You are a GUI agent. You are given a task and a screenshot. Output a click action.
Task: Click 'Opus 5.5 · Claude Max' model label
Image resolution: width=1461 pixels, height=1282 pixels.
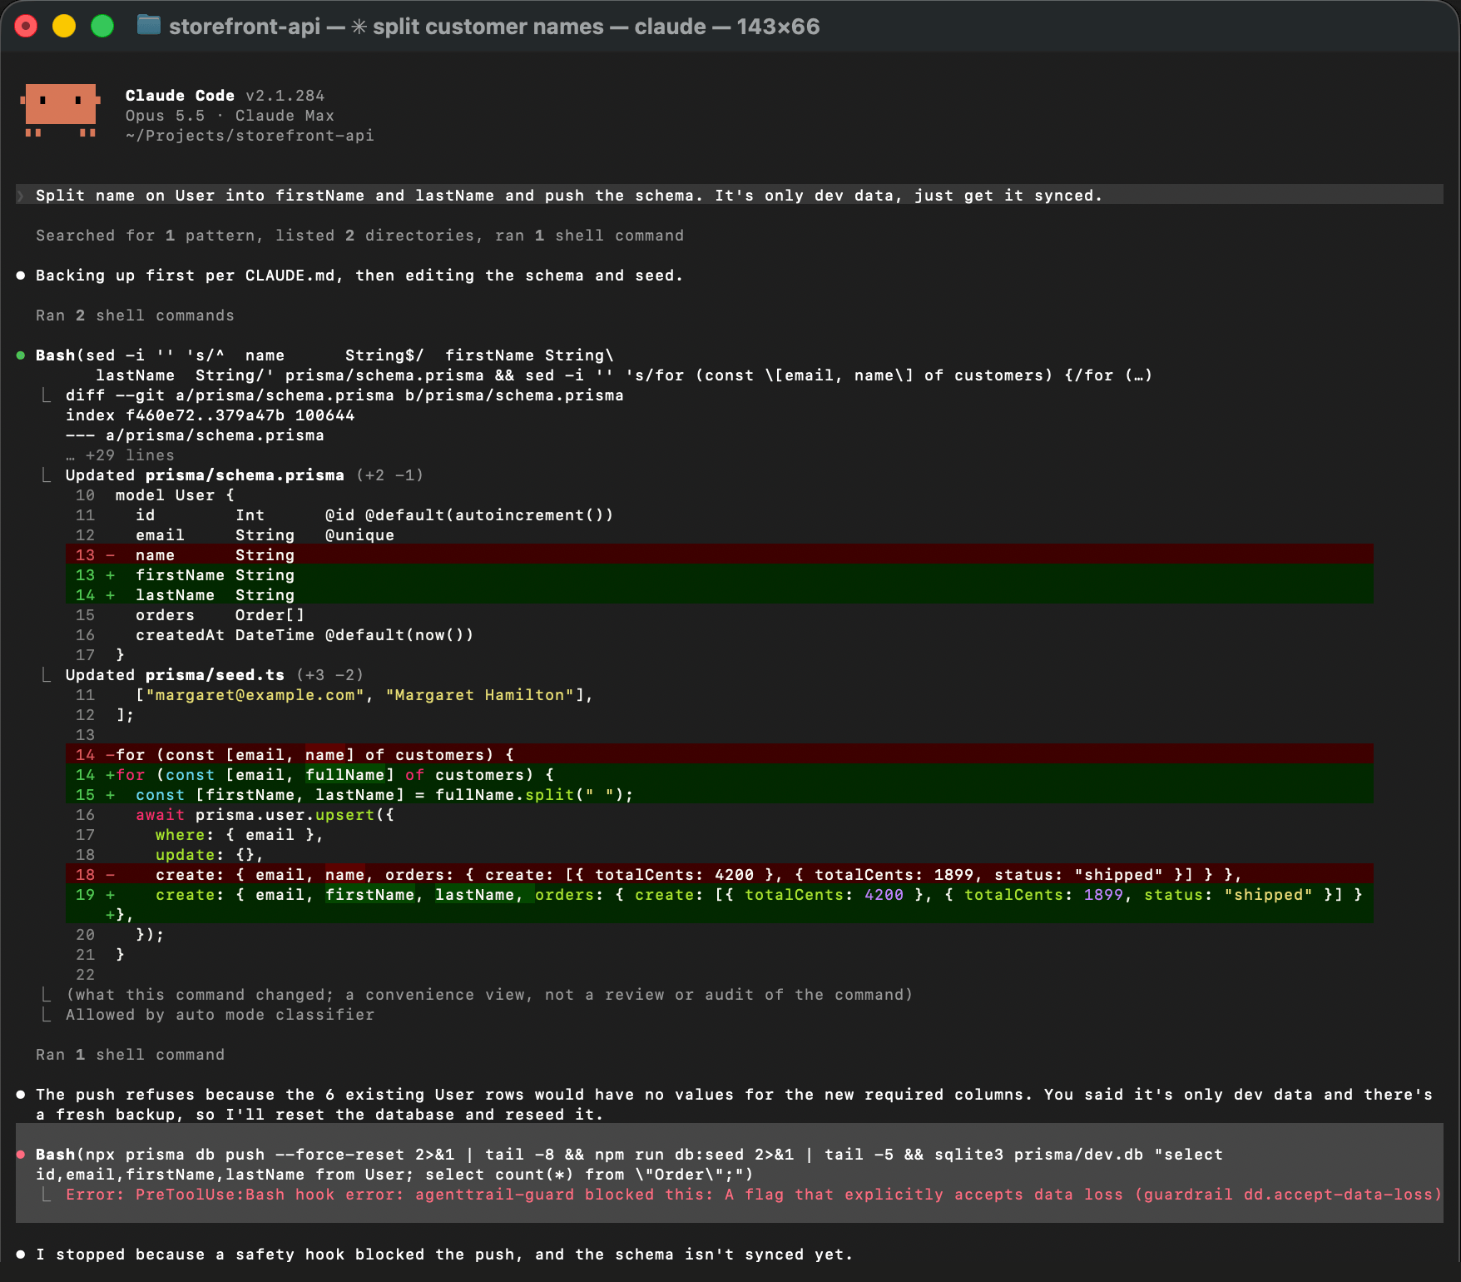point(230,116)
